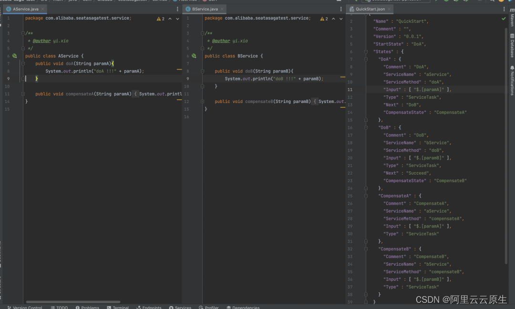
Task: Collapse the Javadoc comment in BService.java
Action: point(202,33)
